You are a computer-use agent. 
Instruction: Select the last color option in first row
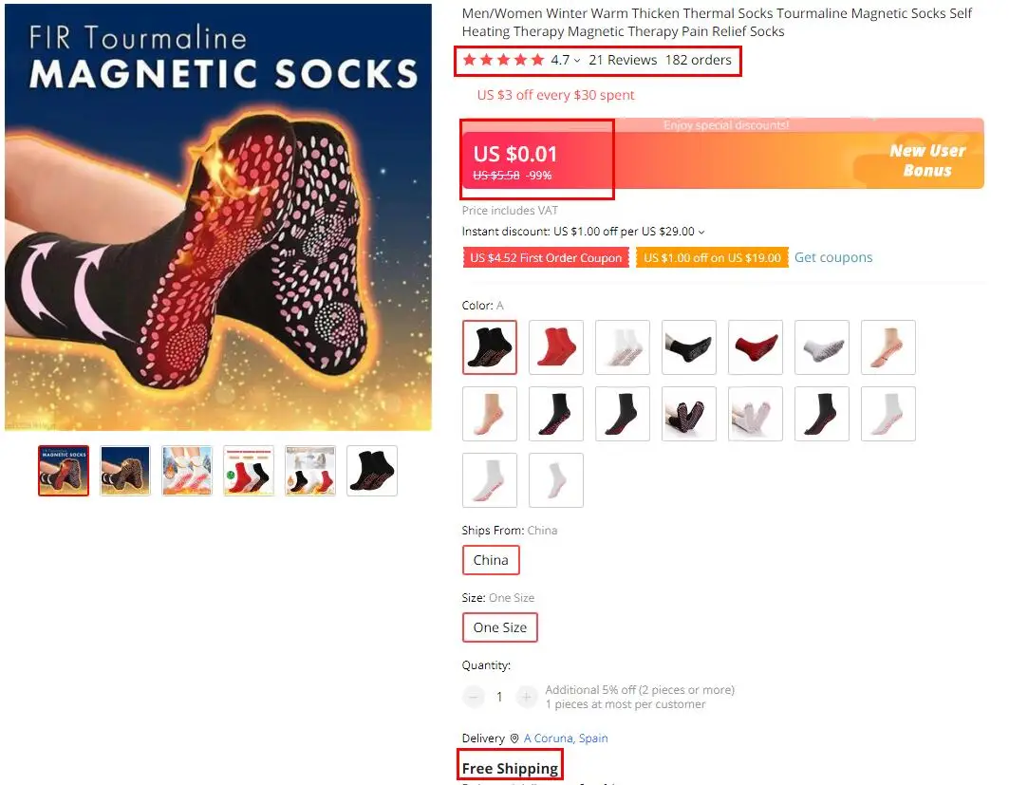(888, 347)
